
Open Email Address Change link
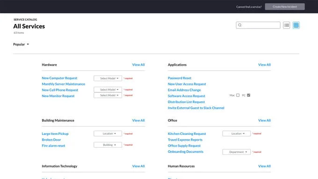point(184,90)
